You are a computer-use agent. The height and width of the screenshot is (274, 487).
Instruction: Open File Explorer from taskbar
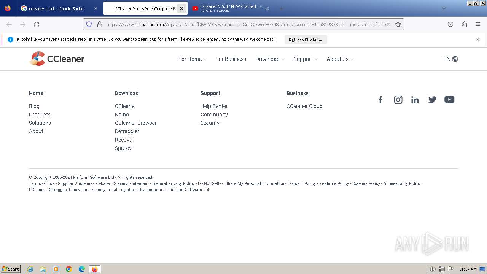[x=43, y=269]
